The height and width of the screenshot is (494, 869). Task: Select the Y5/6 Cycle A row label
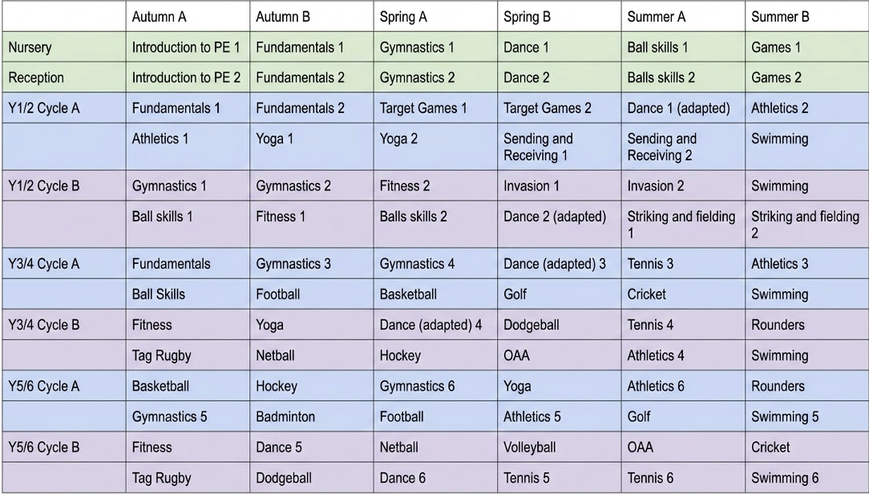pos(64,385)
